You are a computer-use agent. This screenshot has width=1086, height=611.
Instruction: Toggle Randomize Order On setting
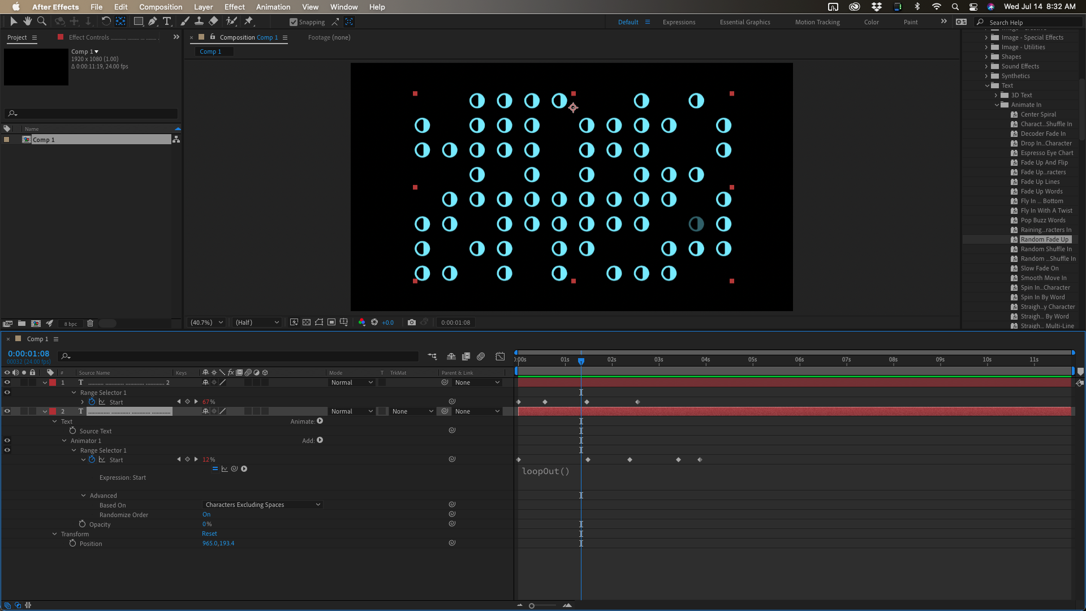206,514
